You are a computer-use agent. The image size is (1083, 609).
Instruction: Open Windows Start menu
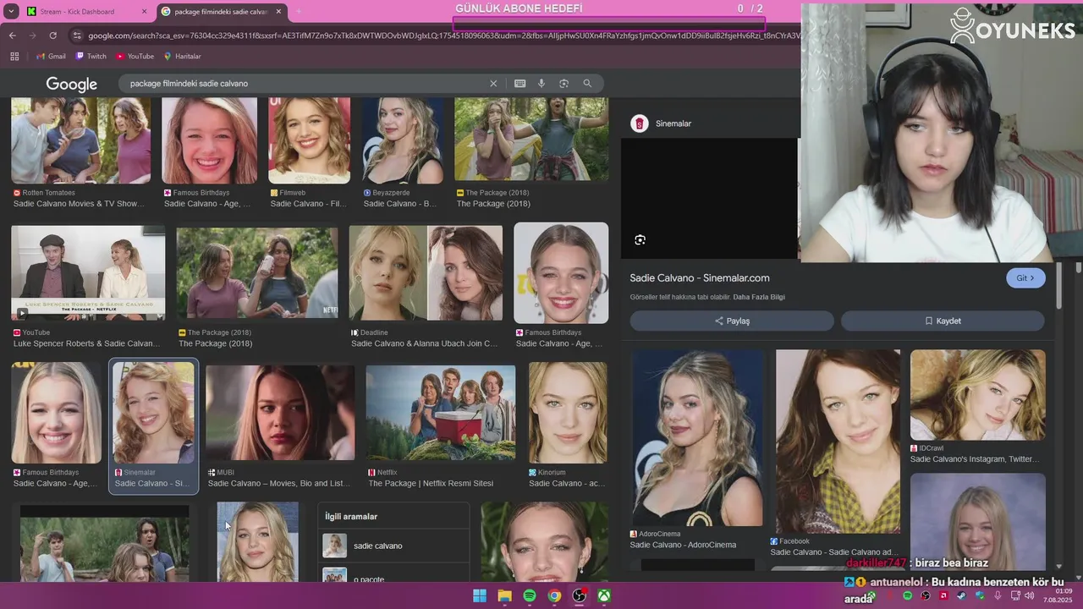pos(479,596)
